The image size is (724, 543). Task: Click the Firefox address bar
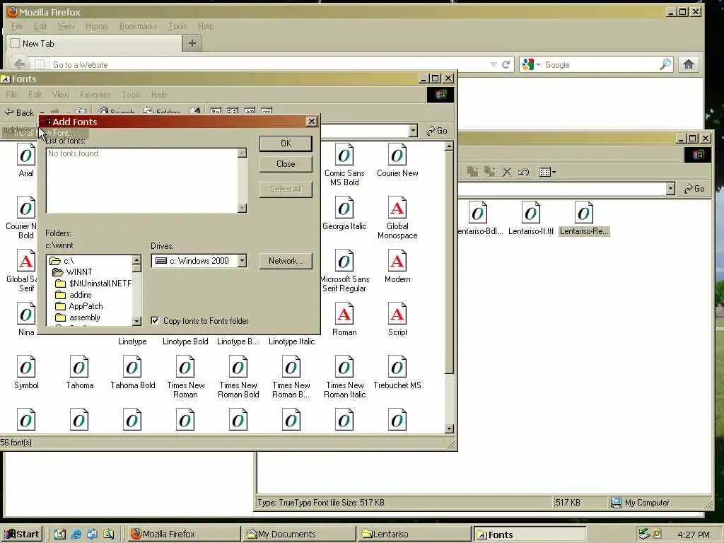[269, 64]
